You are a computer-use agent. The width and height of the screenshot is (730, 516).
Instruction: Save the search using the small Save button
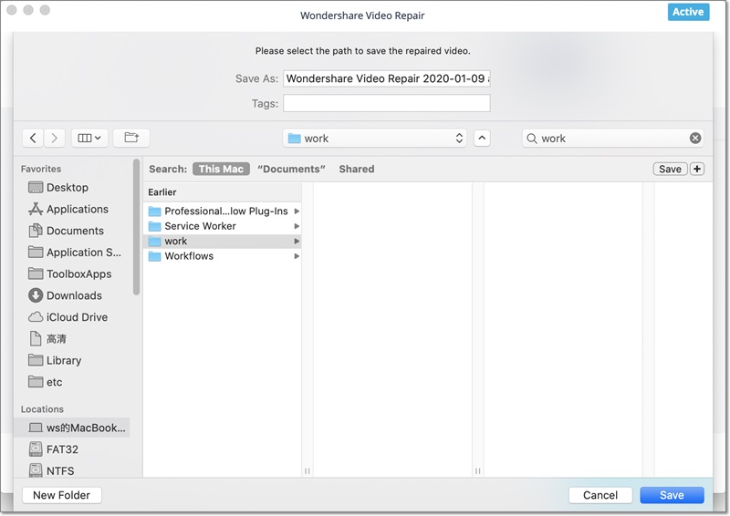(x=670, y=169)
